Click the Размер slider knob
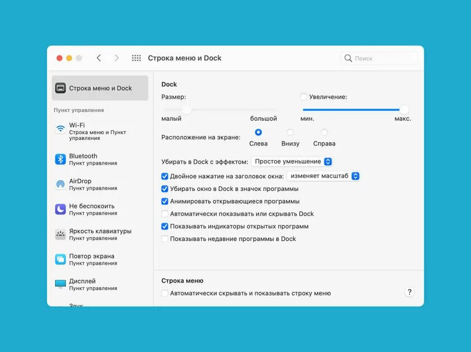This screenshot has width=471, height=352. (x=187, y=110)
